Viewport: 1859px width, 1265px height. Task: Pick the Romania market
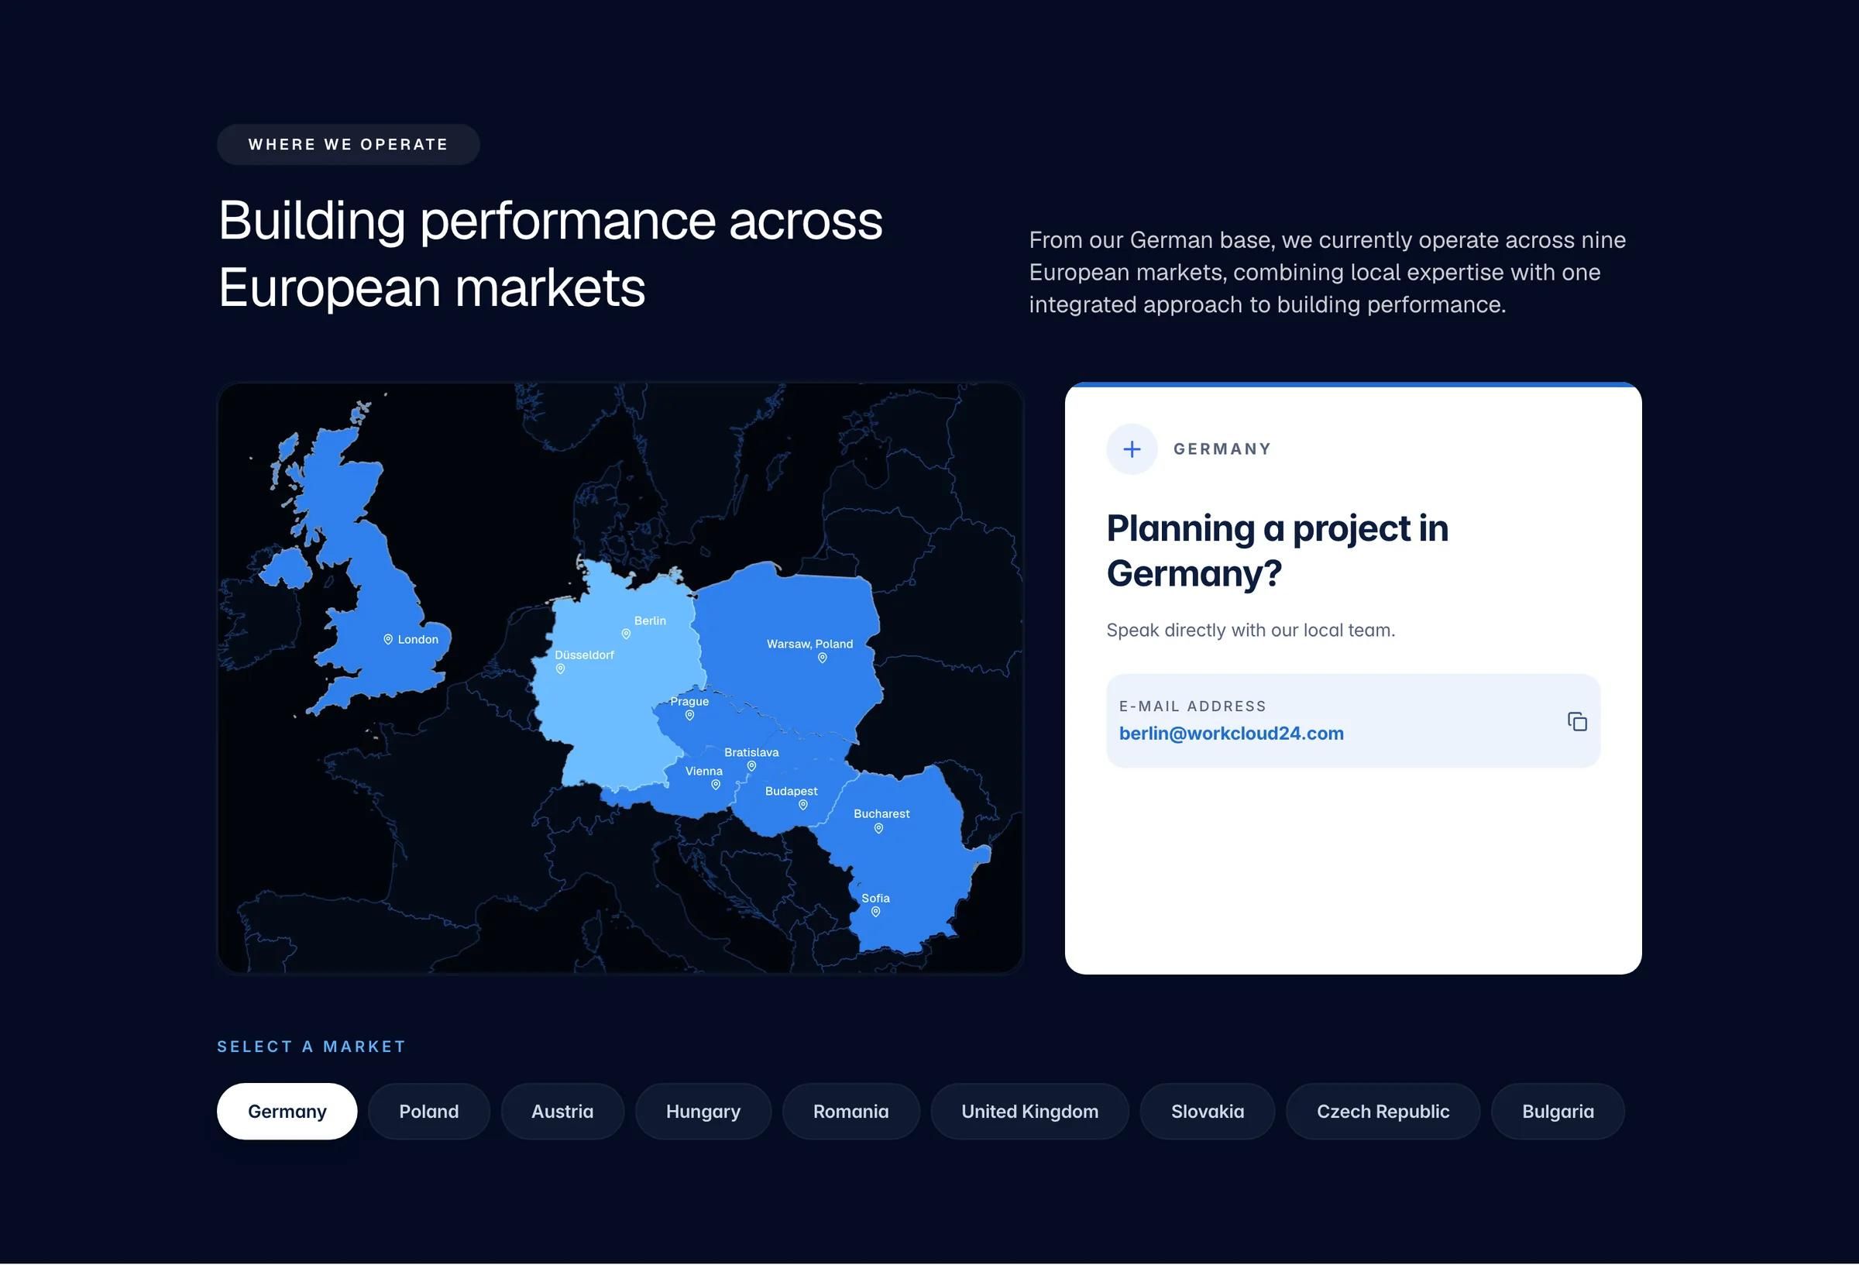pyautogui.click(x=851, y=1112)
